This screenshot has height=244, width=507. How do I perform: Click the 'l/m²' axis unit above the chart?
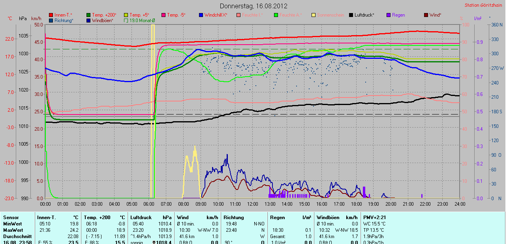477,19
